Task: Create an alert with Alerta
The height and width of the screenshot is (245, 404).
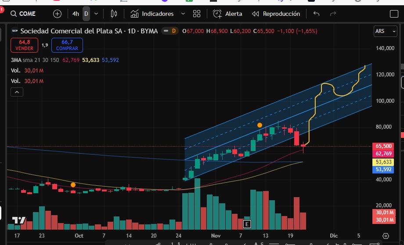Action: pos(227,14)
